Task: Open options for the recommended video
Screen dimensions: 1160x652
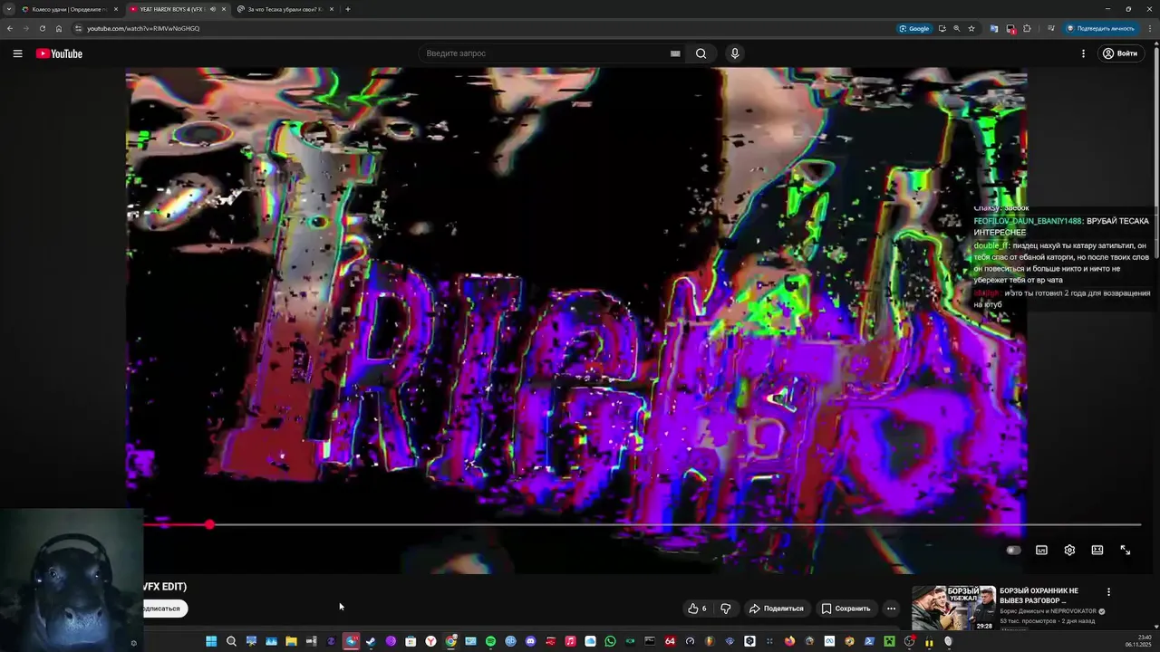Action: click(1108, 591)
